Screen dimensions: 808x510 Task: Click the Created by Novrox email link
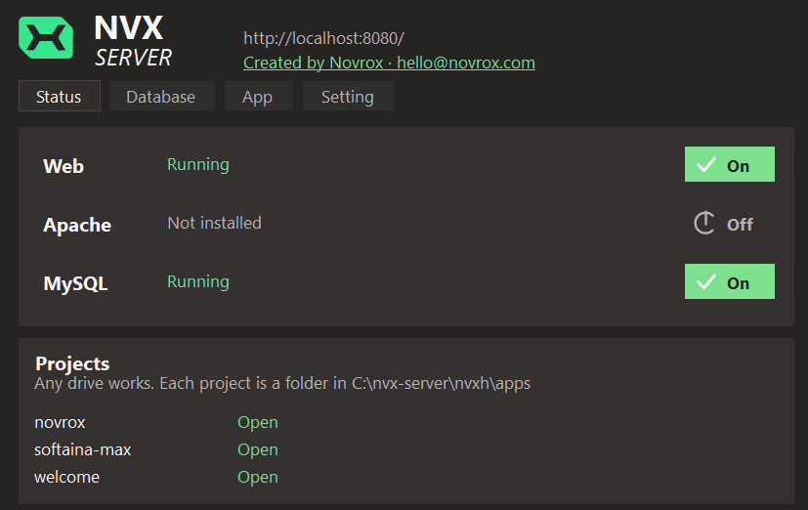389,63
